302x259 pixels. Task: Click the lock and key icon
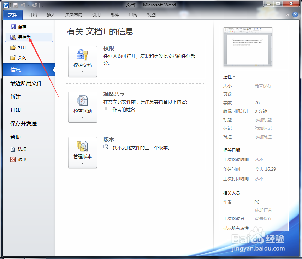tap(82, 55)
